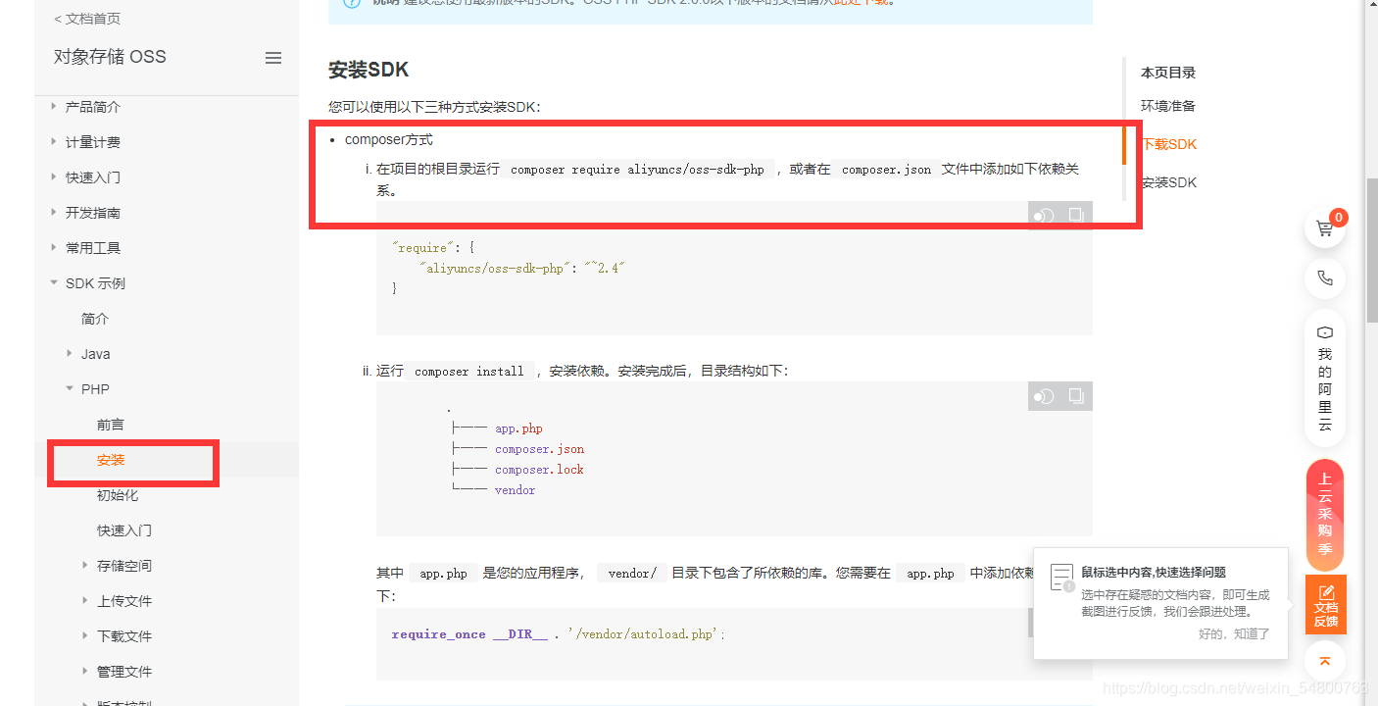Toggle dark theme on require JSON code block

1044,216
